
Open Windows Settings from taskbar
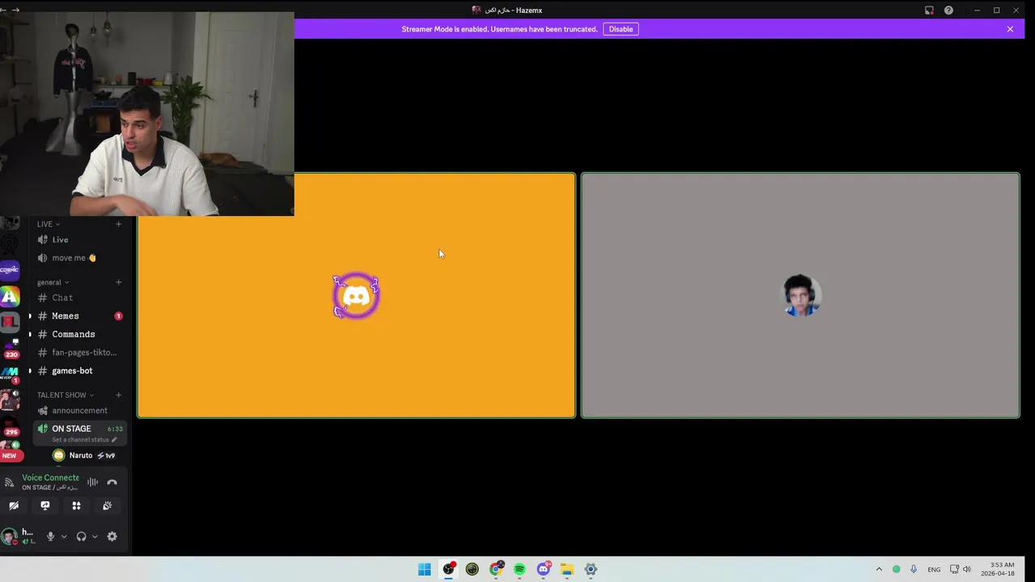pos(591,569)
